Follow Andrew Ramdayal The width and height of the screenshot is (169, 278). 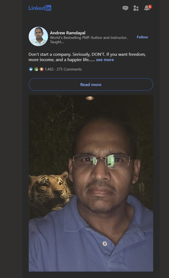click(x=142, y=37)
